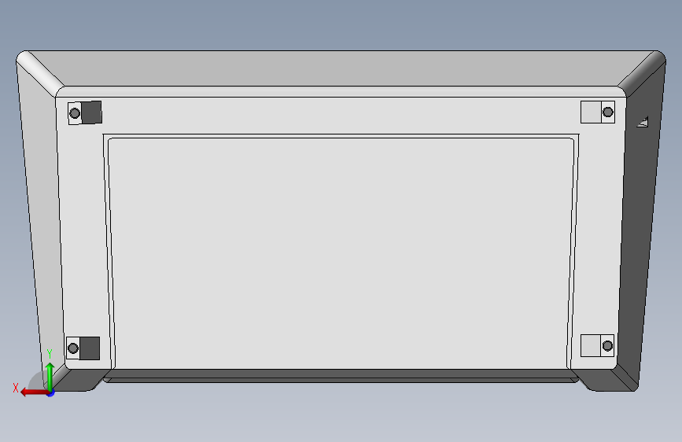The width and height of the screenshot is (682, 442).
Task: Click the green Y axis arrow
Action: (50, 375)
